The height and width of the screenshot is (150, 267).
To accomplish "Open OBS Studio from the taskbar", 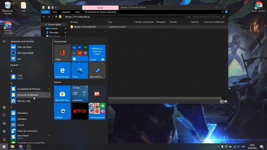I will click(x=29, y=147).
